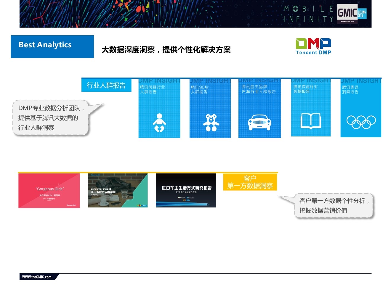The image size is (391, 293).
Task: Select the callout starting with DMP专业数据分析团队
Action: [x=51, y=118]
